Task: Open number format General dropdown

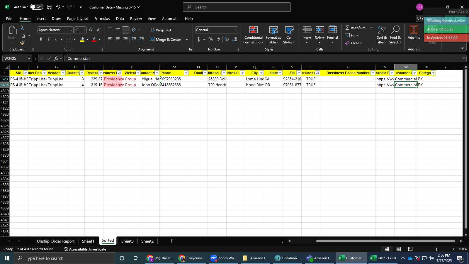Action: coord(236,30)
